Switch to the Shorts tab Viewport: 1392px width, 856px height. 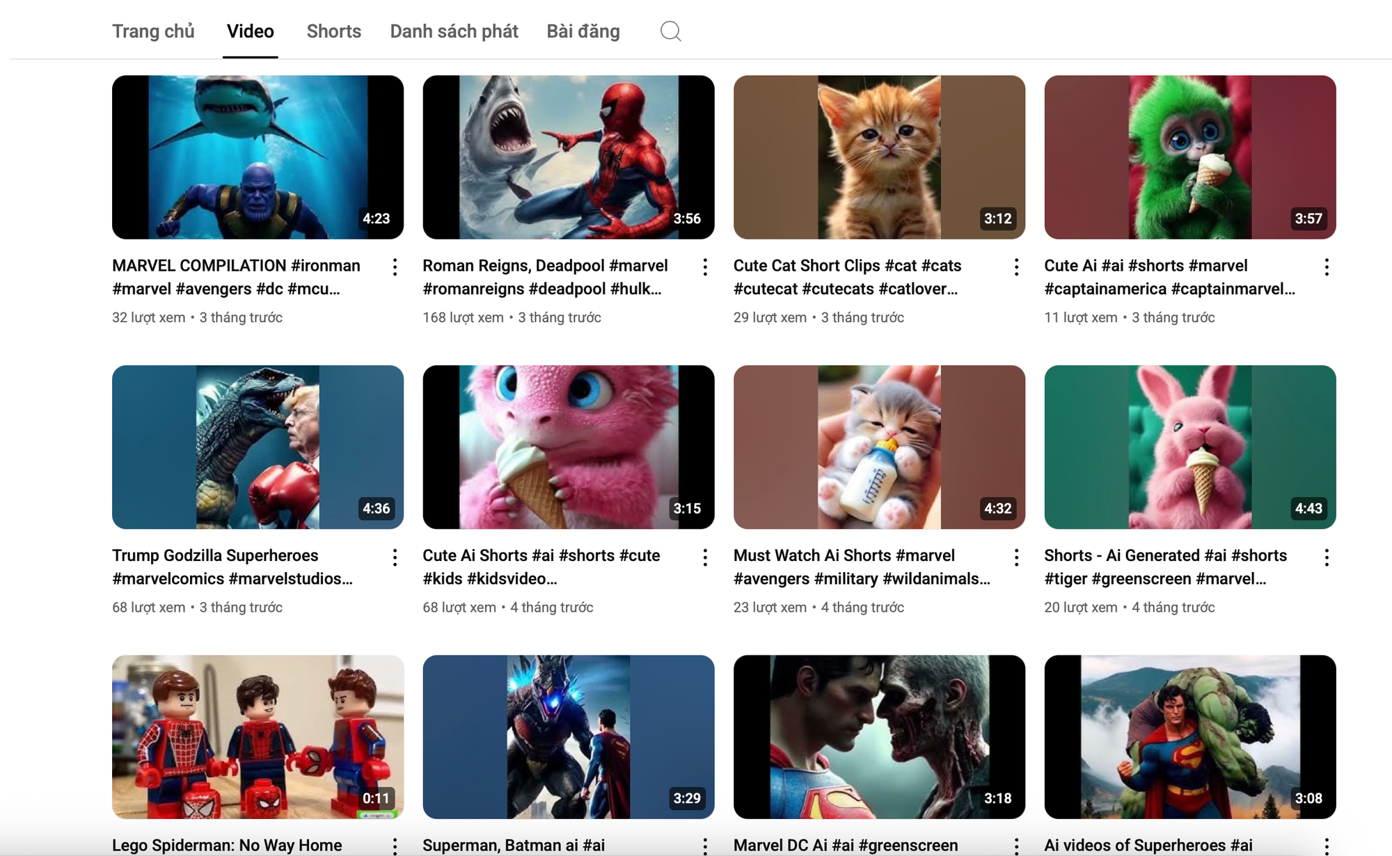[333, 31]
